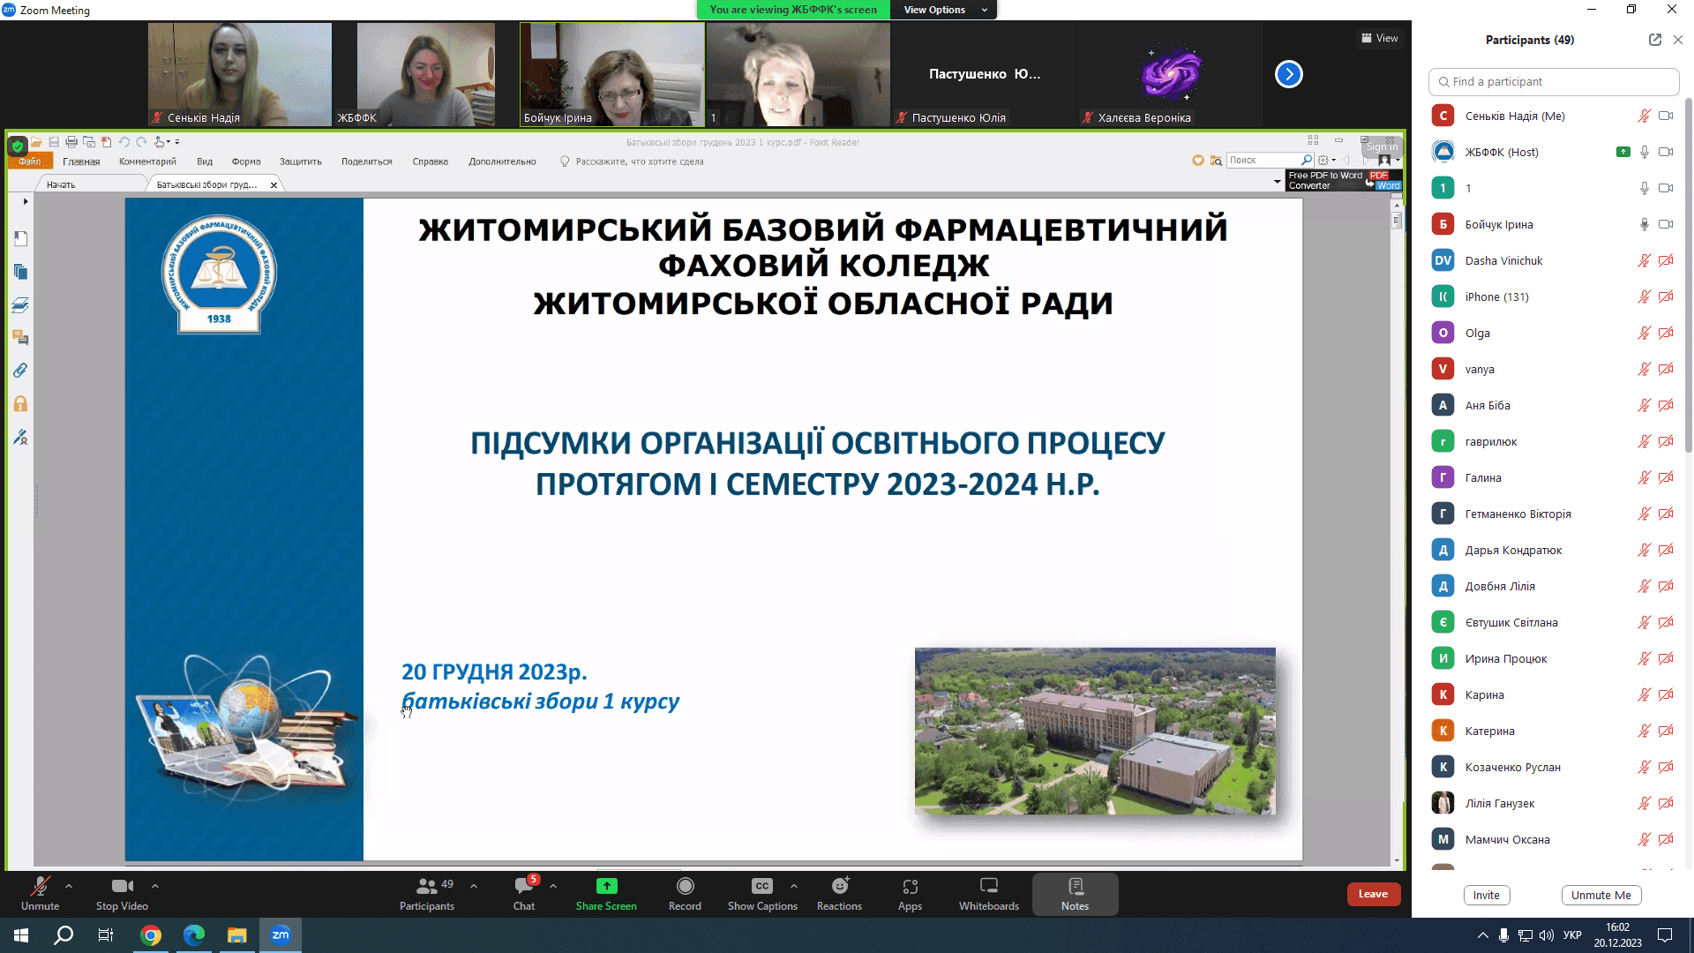Toggle camera icon for Сеньків Надія (Me)
This screenshot has height=953, width=1694.
point(1666,116)
